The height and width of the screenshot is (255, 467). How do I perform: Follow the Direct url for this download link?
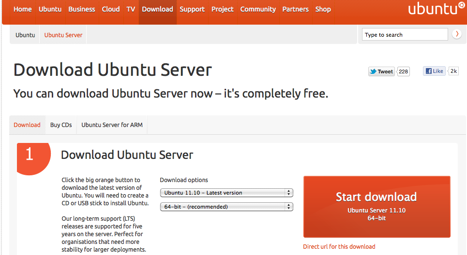(339, 246)
